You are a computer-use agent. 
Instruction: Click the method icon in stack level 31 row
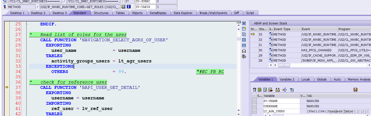(x=271, y=45)
